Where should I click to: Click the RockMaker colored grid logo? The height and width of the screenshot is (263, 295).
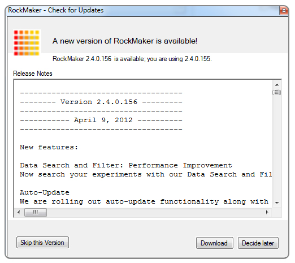[27, 43]
